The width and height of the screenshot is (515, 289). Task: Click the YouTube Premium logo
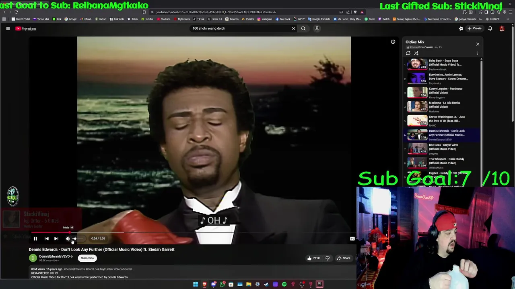[26, 28]
